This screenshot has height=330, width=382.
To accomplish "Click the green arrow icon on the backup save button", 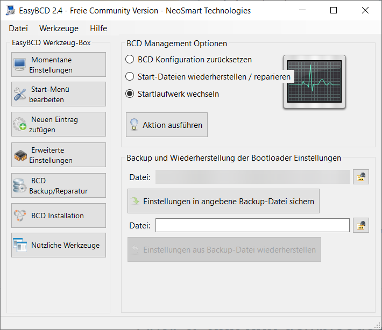I will tap(135, 201).
